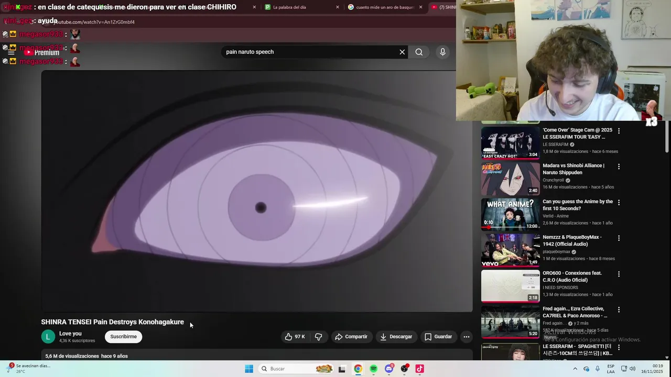The height and width of the screenshot is (377, 671).
Task: Open Windows Start menu
Action: 248,369
